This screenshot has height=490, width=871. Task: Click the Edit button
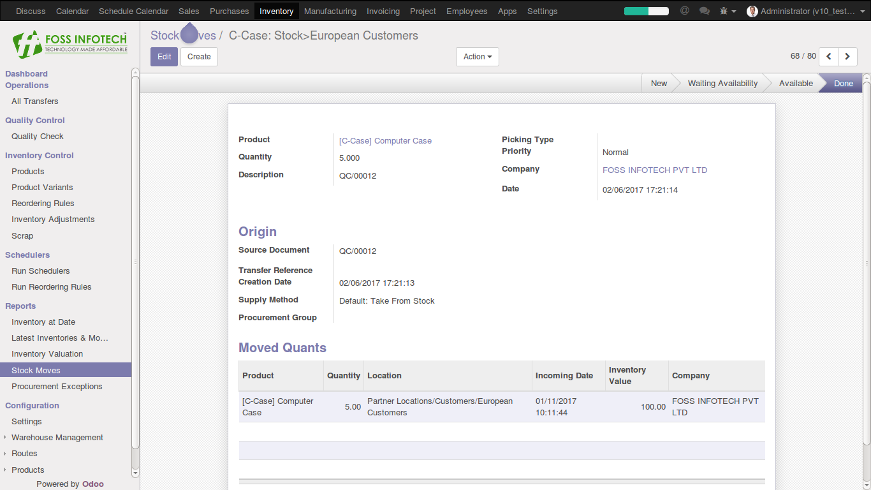point(165,57)
